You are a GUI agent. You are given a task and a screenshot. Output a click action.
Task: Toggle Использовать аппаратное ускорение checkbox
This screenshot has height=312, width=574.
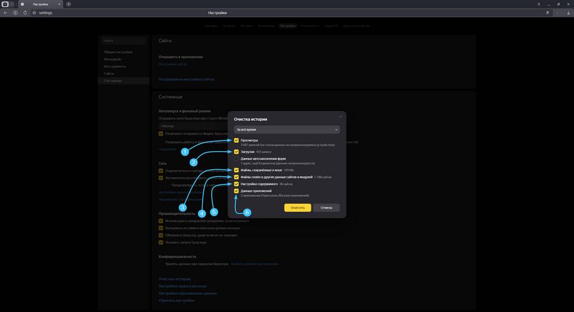tap(161, 221)
